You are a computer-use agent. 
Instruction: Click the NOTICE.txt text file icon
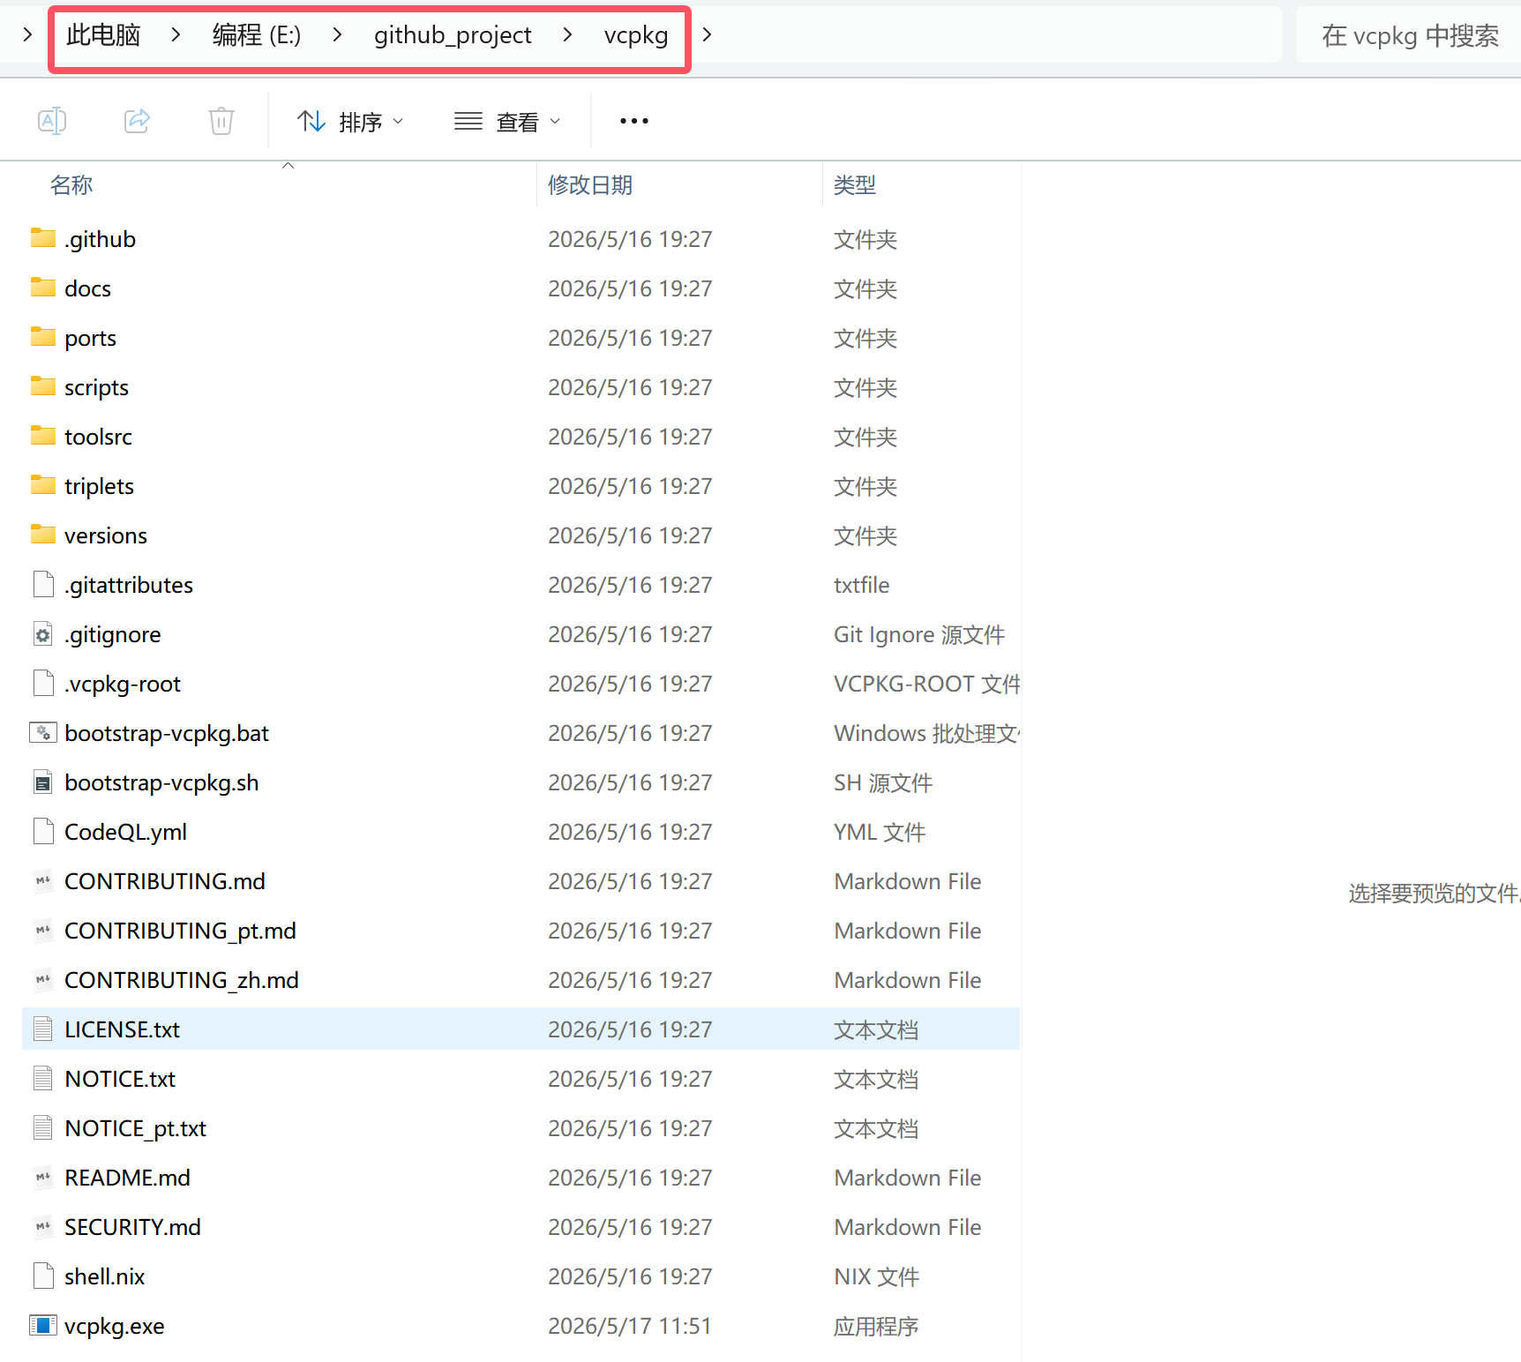point(43,1078)
